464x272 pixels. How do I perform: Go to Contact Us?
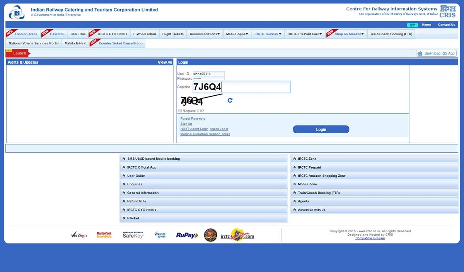tap(446, 24)
